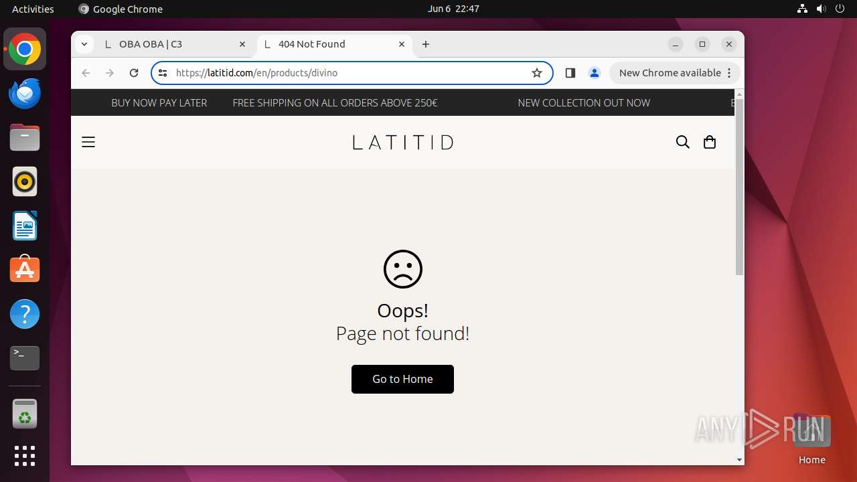Open a new browser tab
The image size is (857, 482).
(x=426, y=44)
